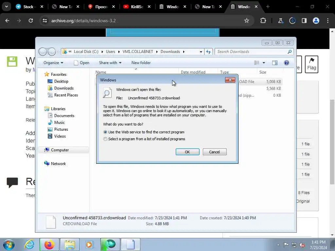Open Pictures library

(x=61, y=129)
